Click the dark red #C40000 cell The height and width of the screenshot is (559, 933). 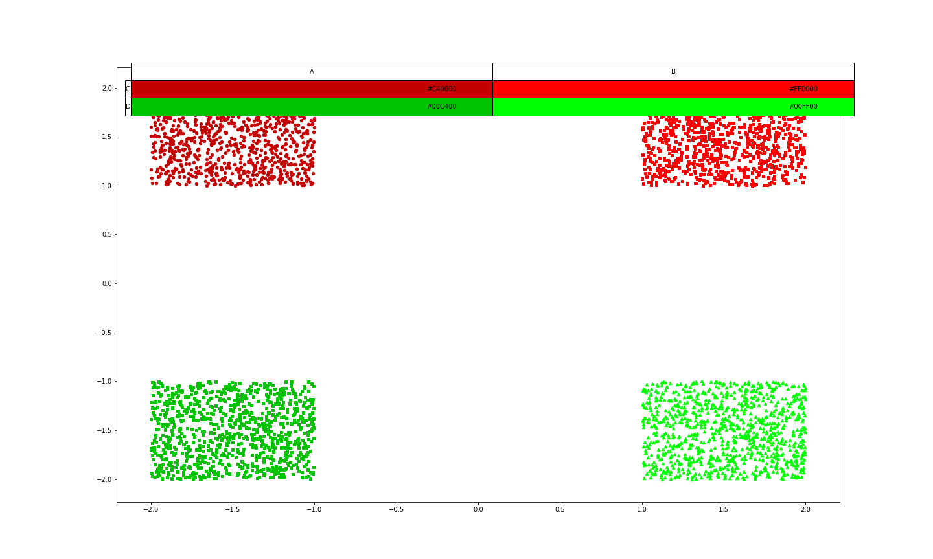coord(312,89)
